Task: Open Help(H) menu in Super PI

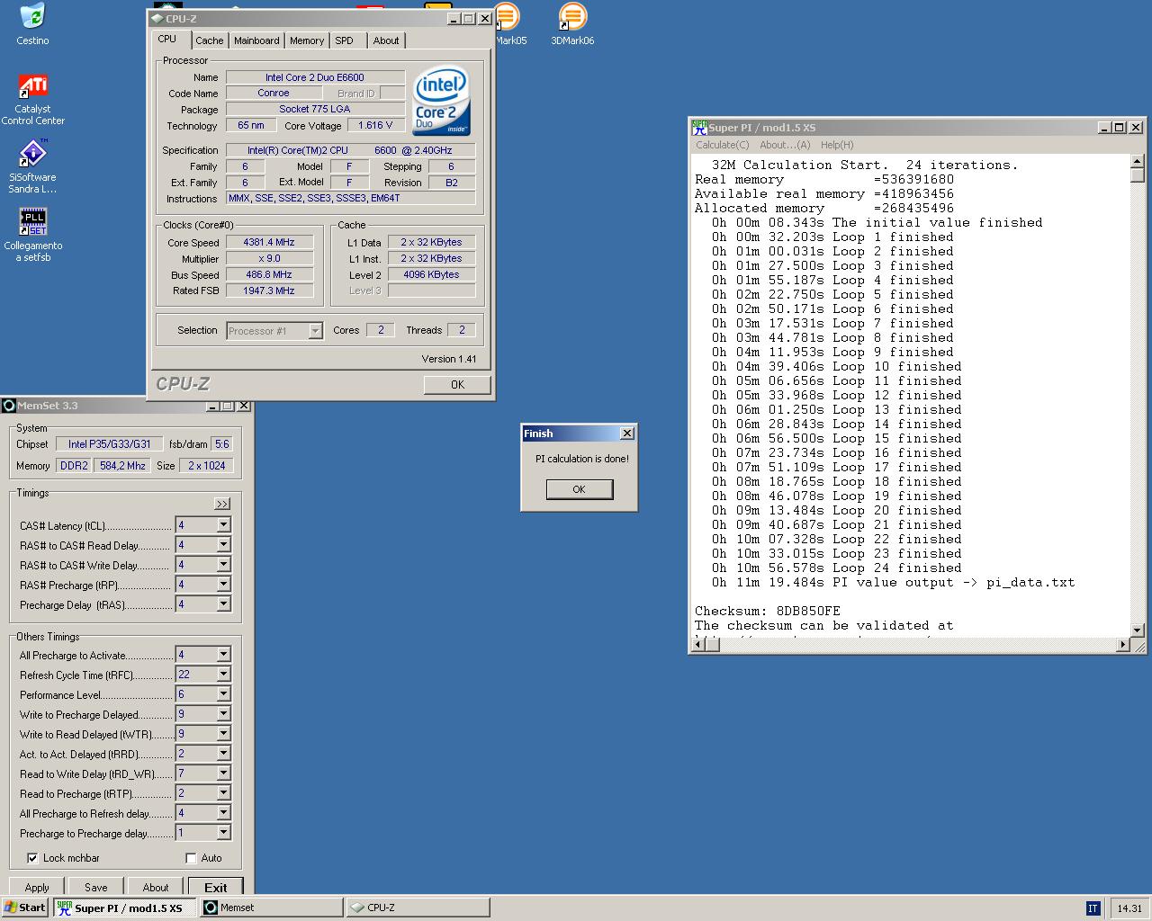Action: [837, 145]
